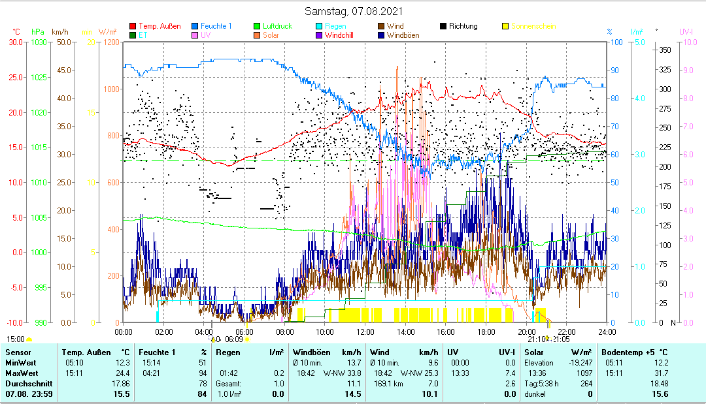706x404 pixels.
Task: Click the cyan Regen legend square
Action: coord(318,26)
